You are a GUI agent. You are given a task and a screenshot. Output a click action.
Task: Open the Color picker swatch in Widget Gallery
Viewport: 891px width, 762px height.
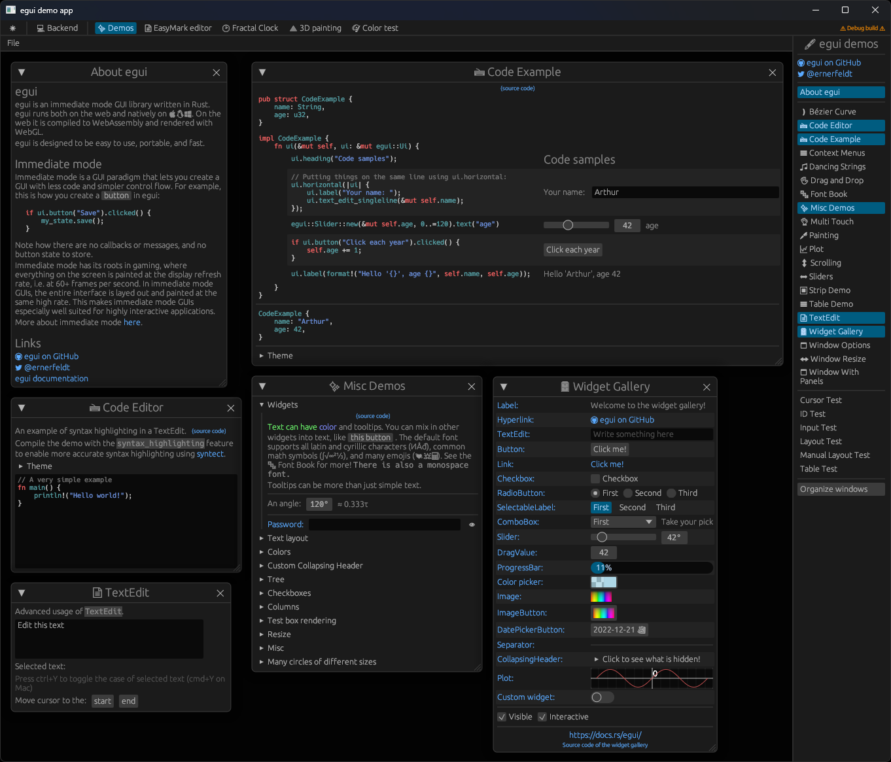[603, 582]
